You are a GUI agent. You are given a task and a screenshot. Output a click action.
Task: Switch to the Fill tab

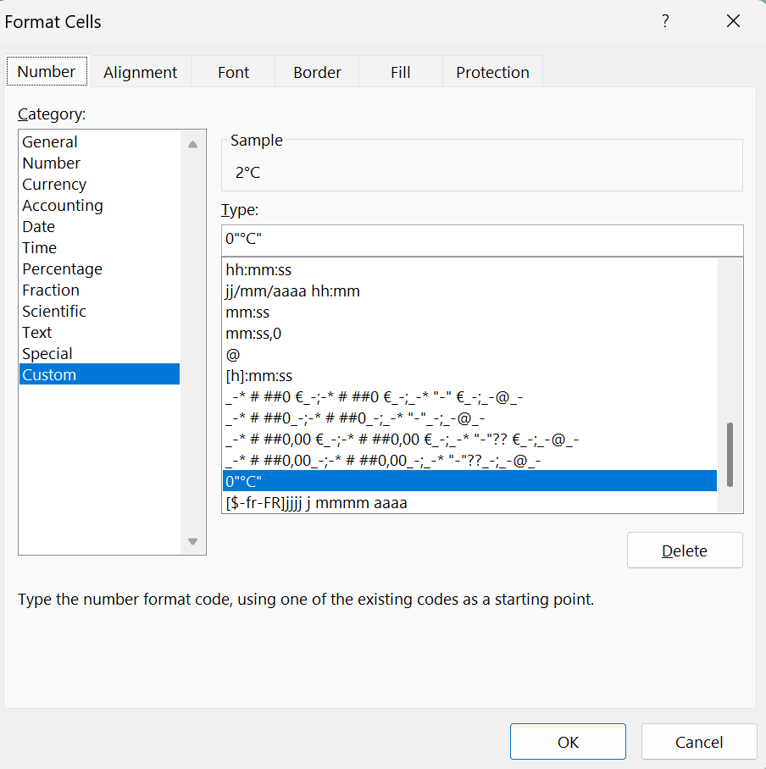coord(401,72)
